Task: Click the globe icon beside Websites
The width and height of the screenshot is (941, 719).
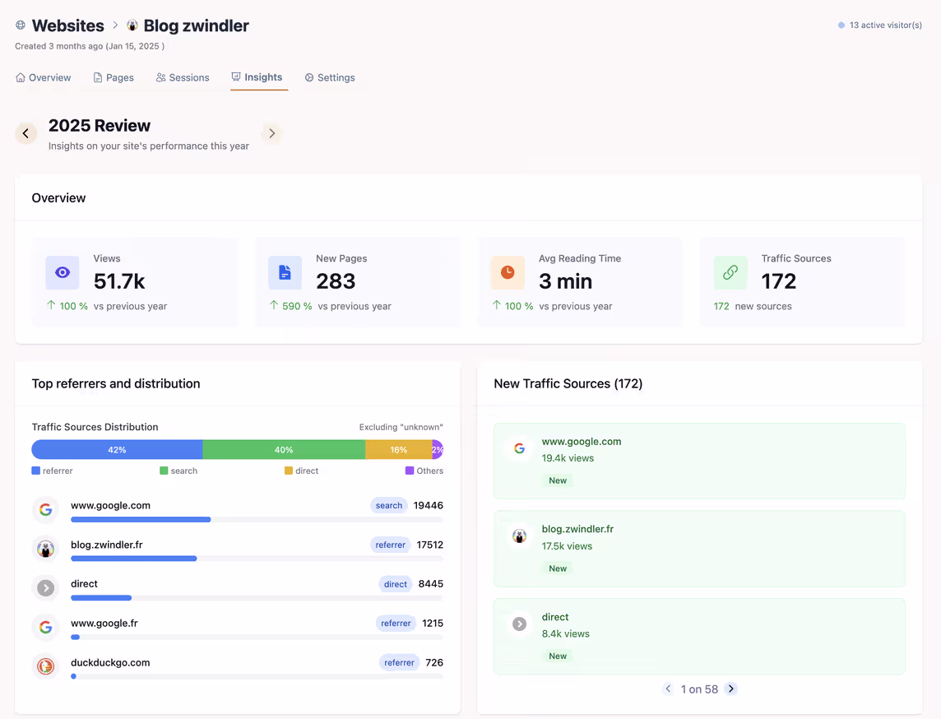Action: [x=21, y=26]
